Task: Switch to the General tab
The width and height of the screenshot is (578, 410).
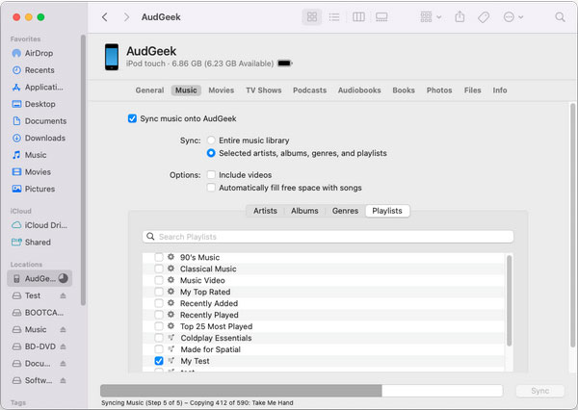Action: [149, 90]
